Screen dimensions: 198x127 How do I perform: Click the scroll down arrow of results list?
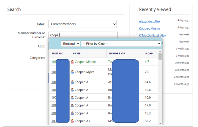160,123
